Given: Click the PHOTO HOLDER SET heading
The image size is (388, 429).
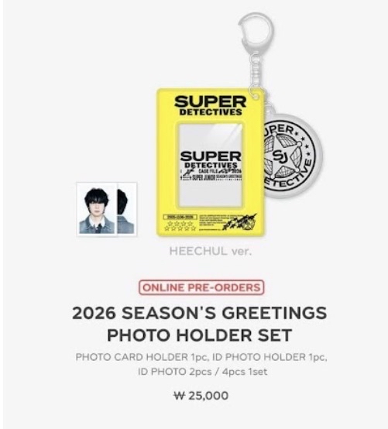Looking at the screenshot, I should (x=200, y=335).
